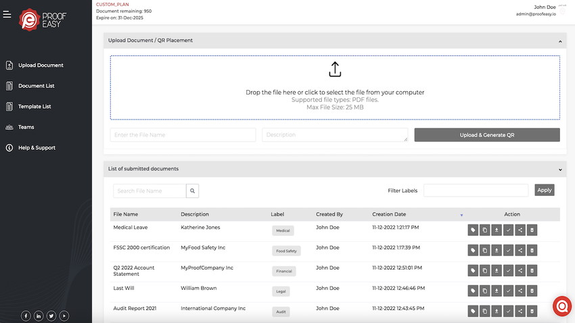Click the search magnifier button

[x=193, y=191]
